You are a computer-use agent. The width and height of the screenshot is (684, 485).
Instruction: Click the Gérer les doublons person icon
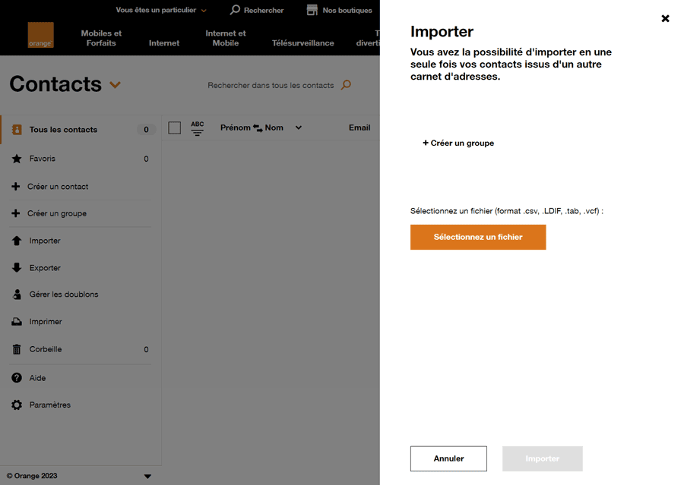coord(17,294)
